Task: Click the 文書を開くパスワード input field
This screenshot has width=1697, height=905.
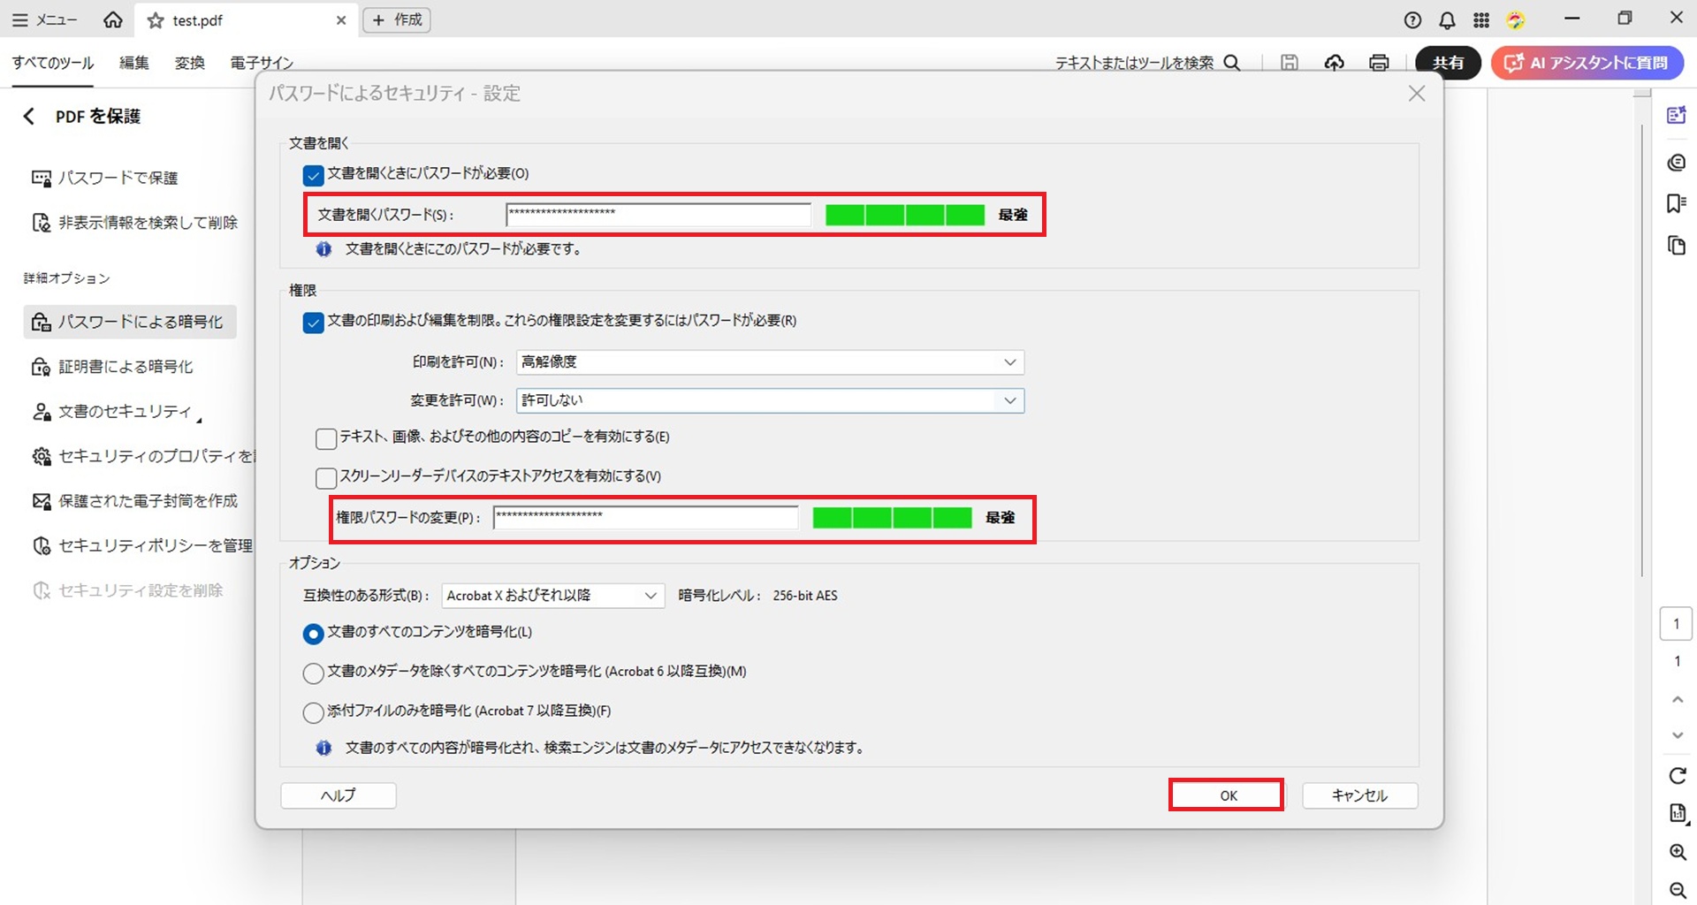Action: tap(658, 215)
